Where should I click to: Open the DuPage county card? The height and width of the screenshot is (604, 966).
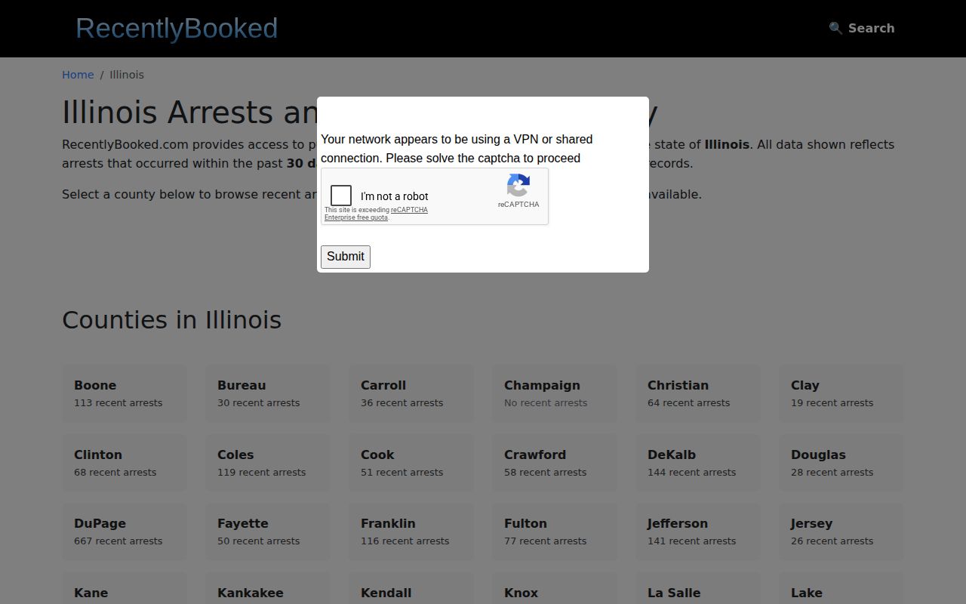tap(125, 532)
